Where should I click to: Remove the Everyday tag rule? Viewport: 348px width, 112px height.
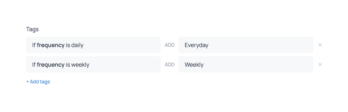[320, 45]
